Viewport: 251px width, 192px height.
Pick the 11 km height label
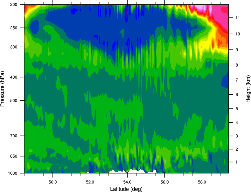238,18
